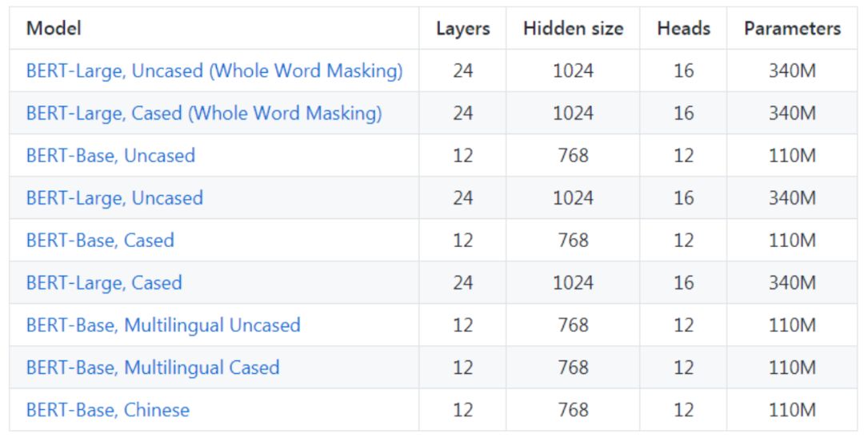Open the BERT-Base, Cased model link
The image size is (864, 438).
100,241
